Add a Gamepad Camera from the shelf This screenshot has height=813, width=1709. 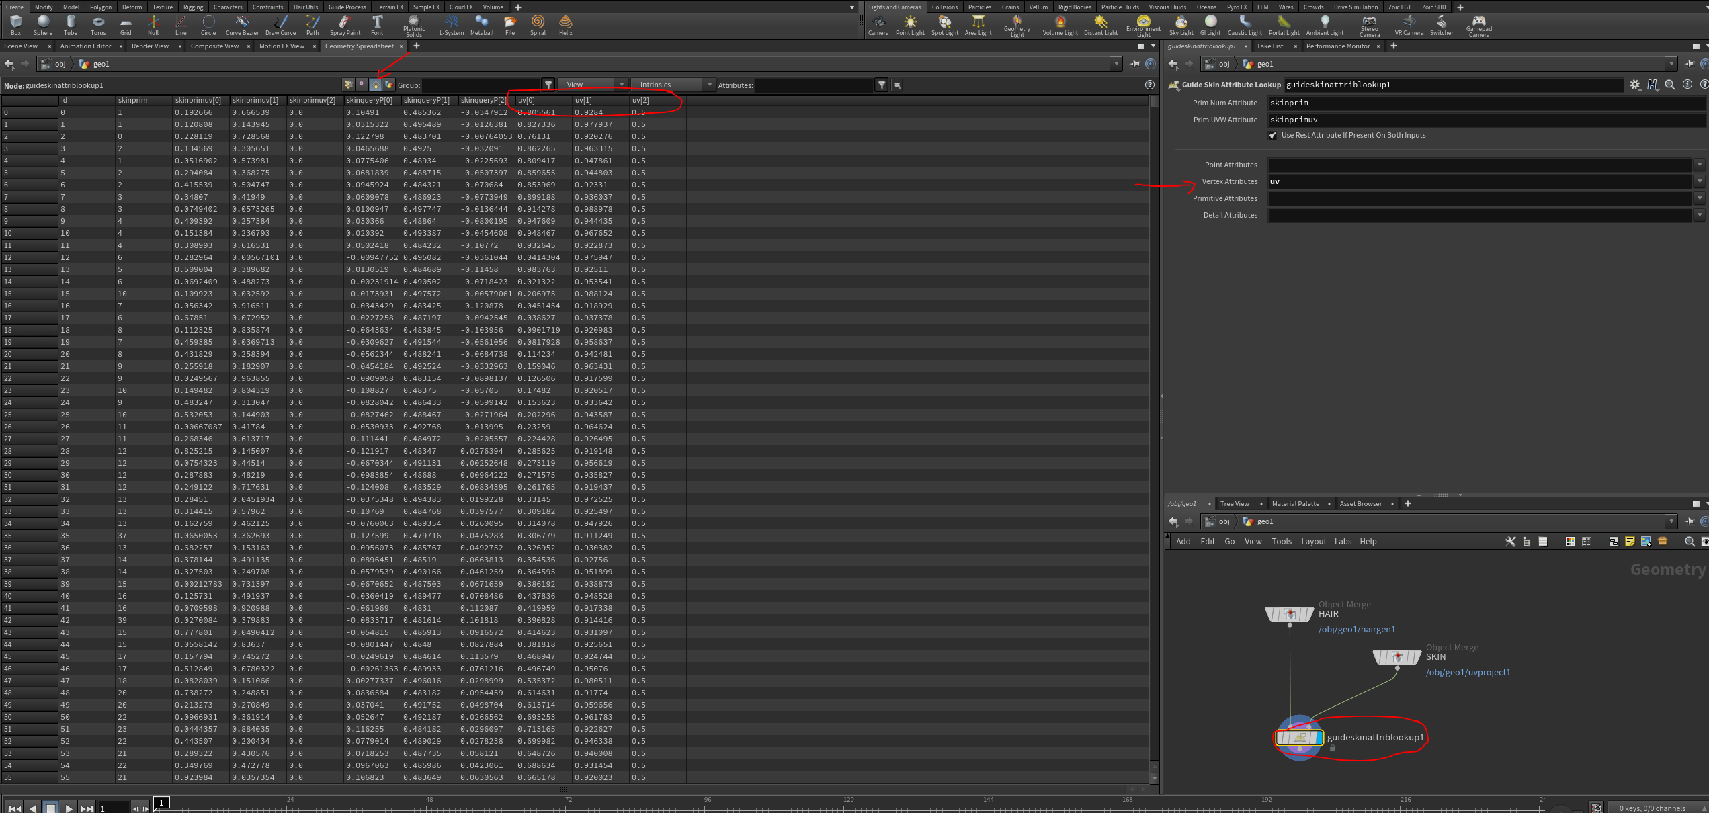point(1478,26)
